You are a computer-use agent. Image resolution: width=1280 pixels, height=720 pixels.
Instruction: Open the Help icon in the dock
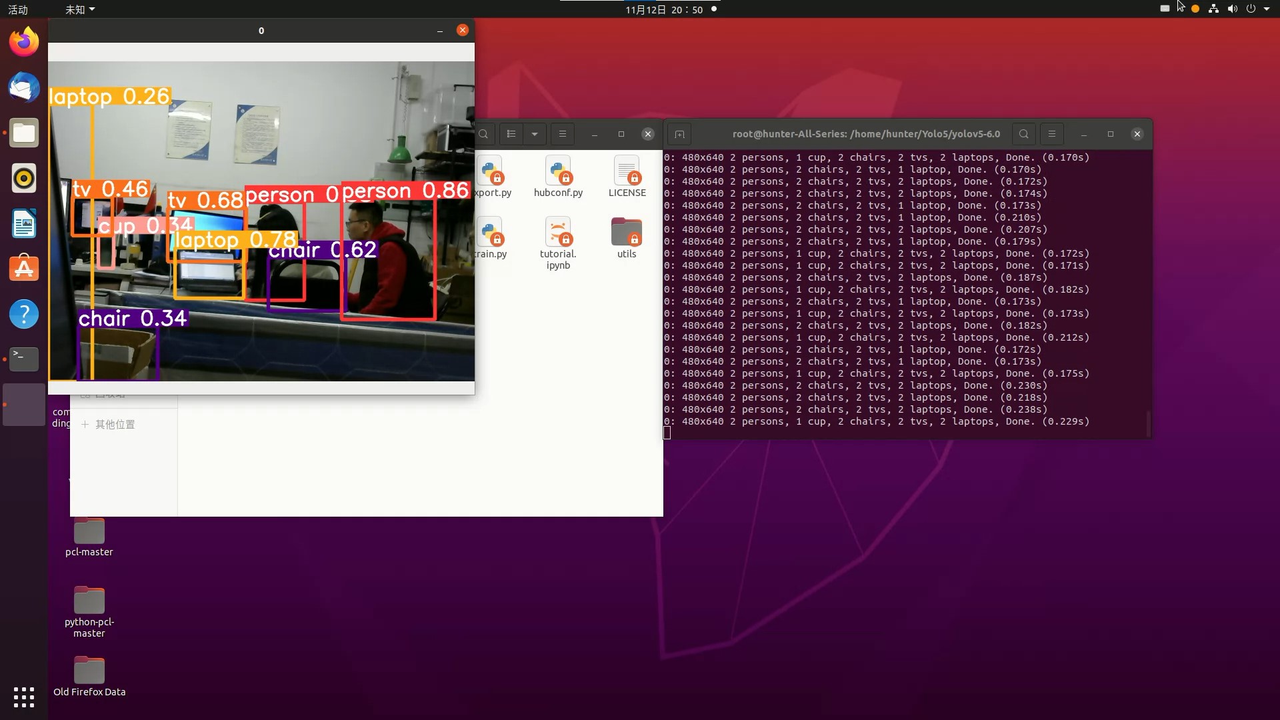24,314
